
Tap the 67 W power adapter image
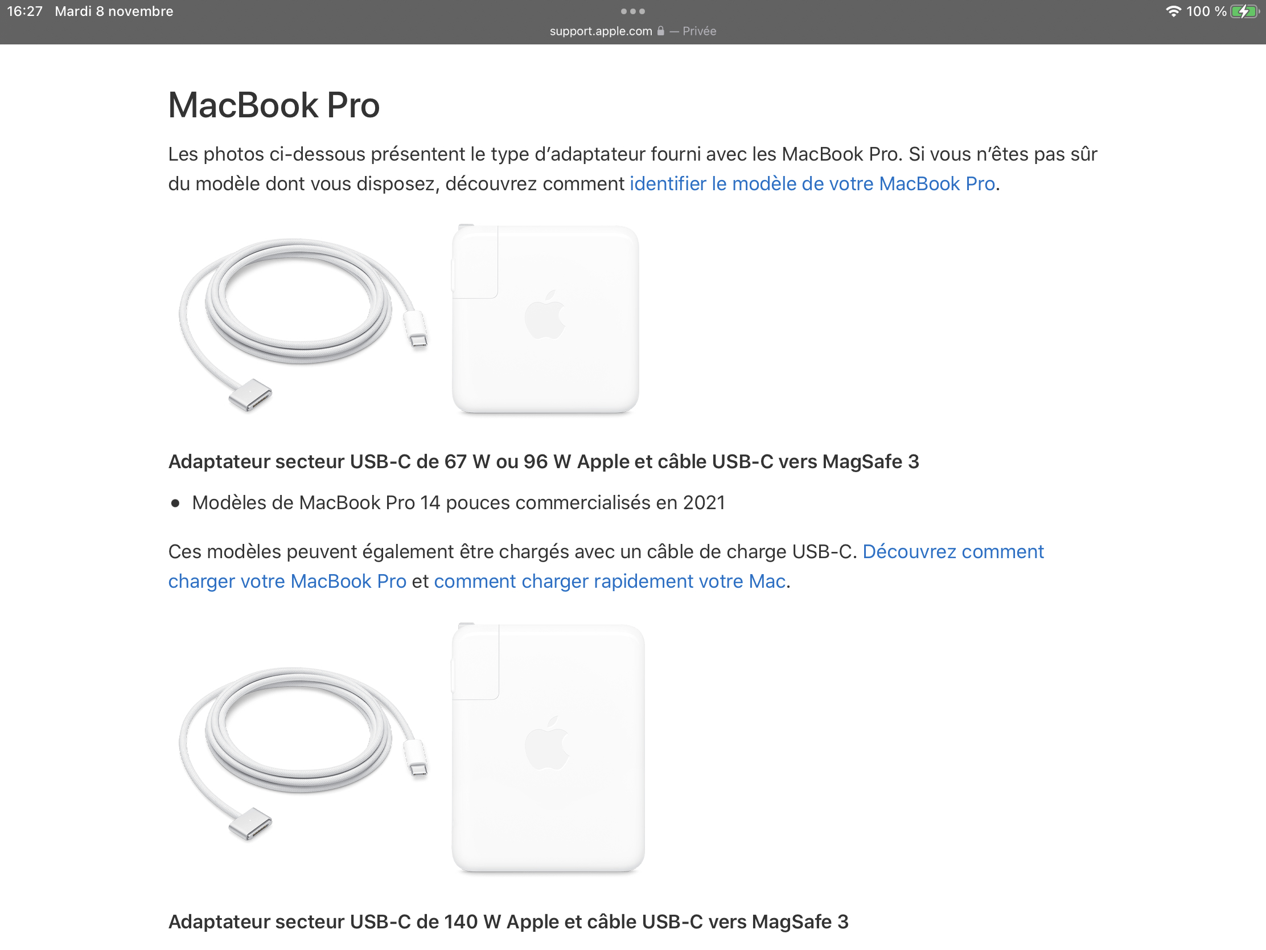545,318
